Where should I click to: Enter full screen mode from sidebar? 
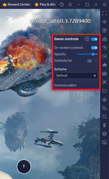pyautogui.click(x=104, y=13)
